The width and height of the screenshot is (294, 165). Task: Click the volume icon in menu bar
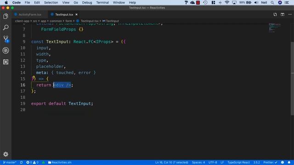[x=256, y=2]
